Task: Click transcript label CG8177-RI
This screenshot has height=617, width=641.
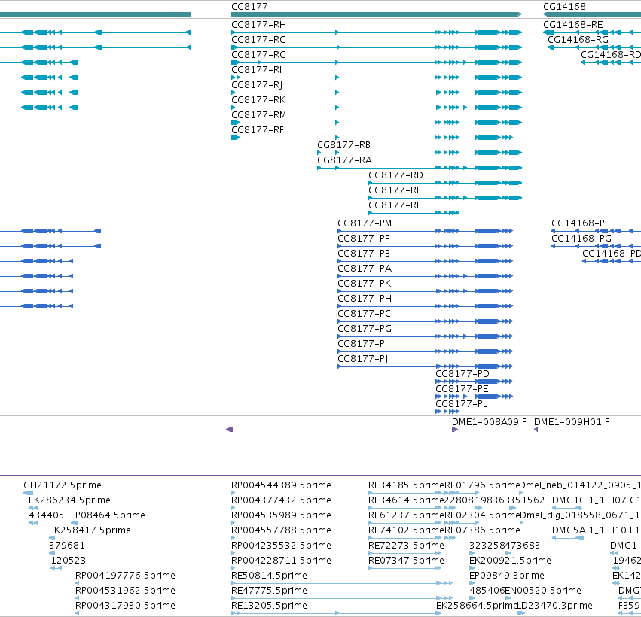Action: tap(256, 70)
